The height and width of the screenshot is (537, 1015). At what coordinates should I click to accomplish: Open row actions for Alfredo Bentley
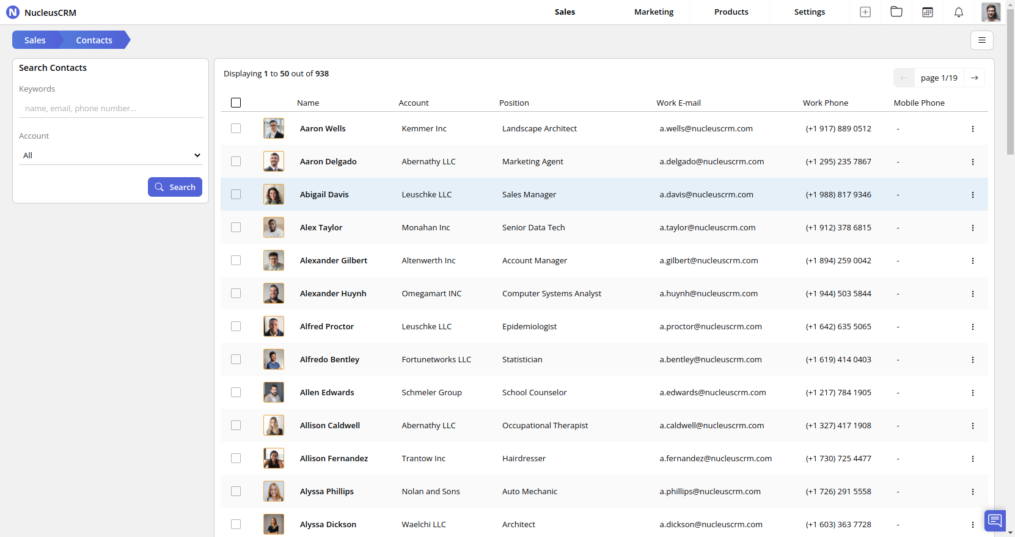coord(973,360)
